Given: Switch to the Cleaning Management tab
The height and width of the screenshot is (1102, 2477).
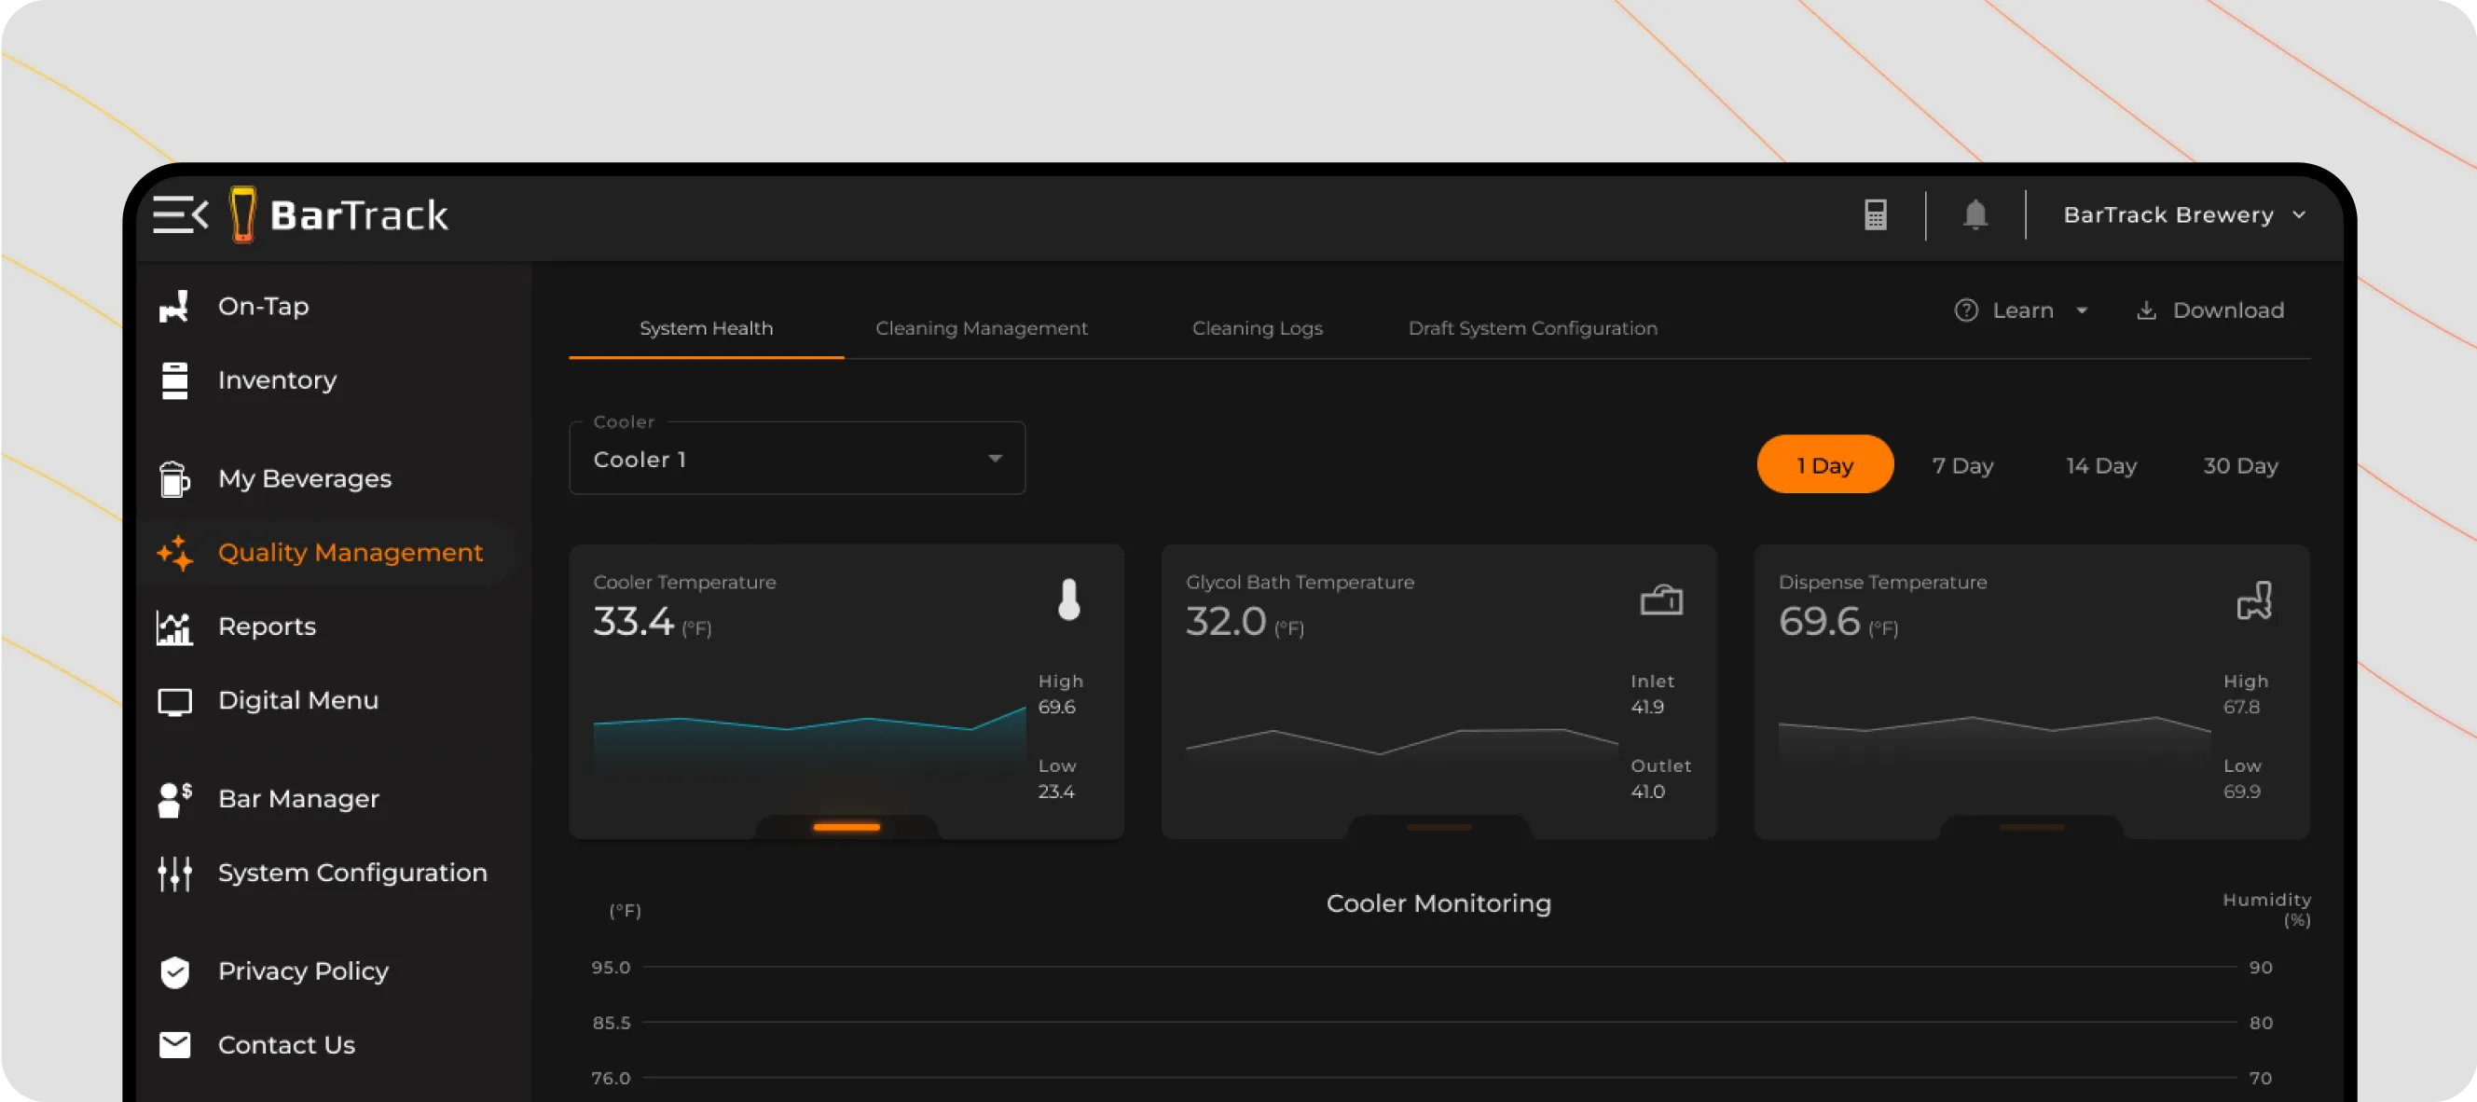Looking at the screenshot, I should 981,329.
